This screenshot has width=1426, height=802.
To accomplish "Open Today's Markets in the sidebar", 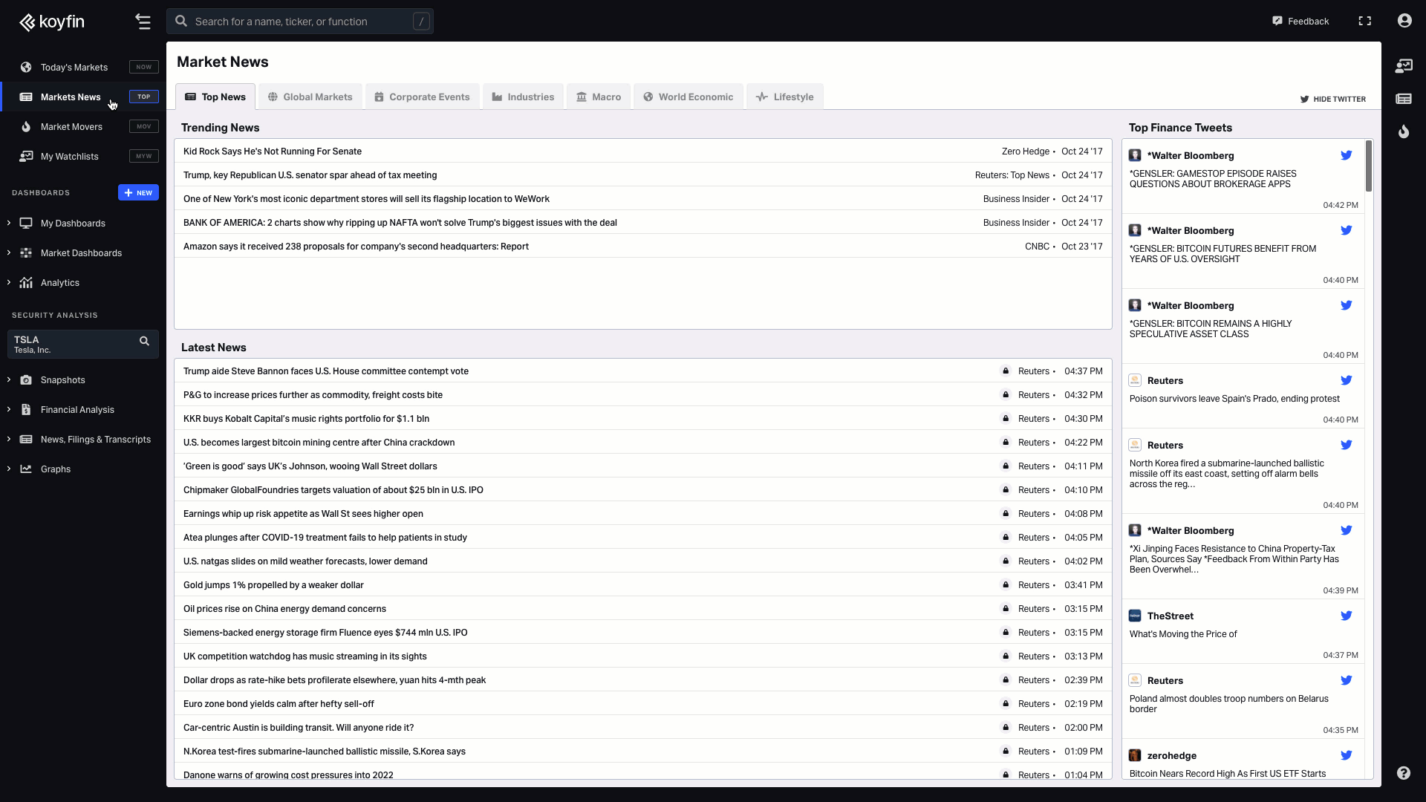I will pyautogui.click(x=83, y=68).
